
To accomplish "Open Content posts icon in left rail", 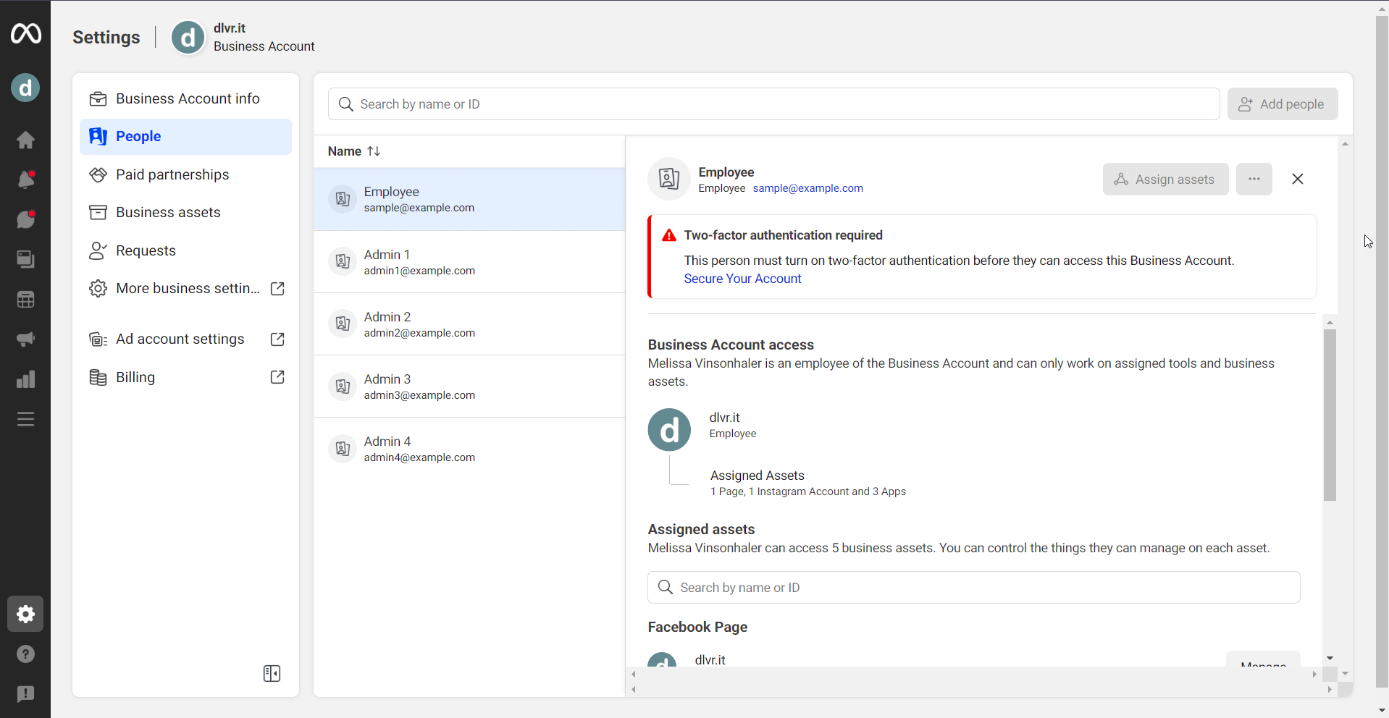I will point(25,259).
